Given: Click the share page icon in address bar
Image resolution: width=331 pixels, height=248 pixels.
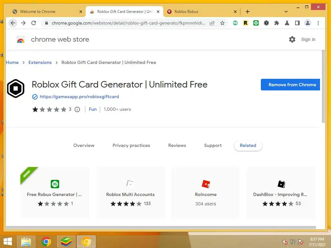Looking at the screenshot, I should [212, 23].
